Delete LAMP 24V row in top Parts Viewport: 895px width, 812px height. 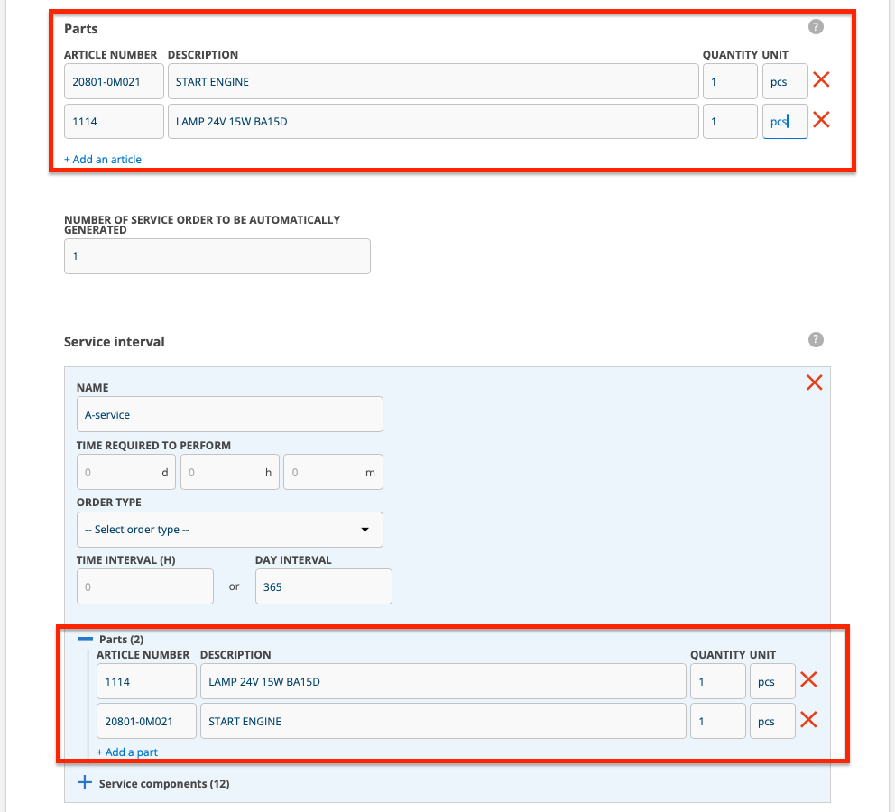pos(821,120)
